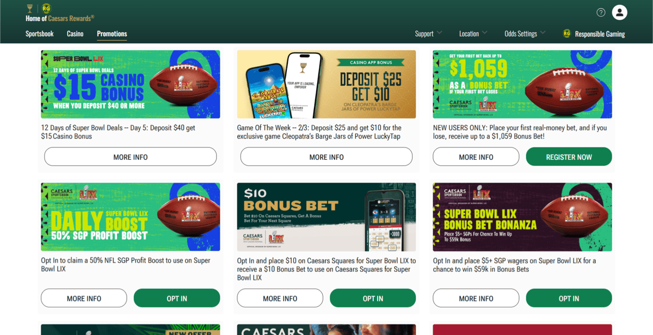
Task: Open the $1,059 bonus bet banner image
Action: 522,84
